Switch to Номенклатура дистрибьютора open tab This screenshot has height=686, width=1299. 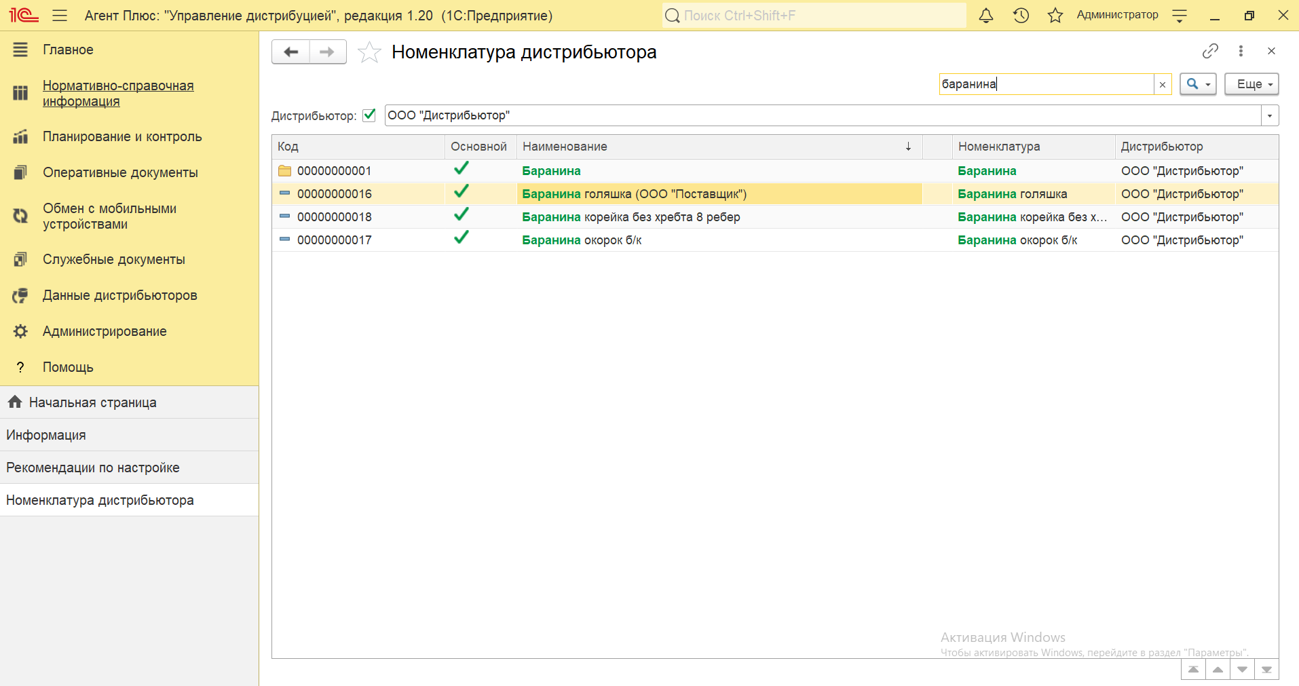point(129,500)
